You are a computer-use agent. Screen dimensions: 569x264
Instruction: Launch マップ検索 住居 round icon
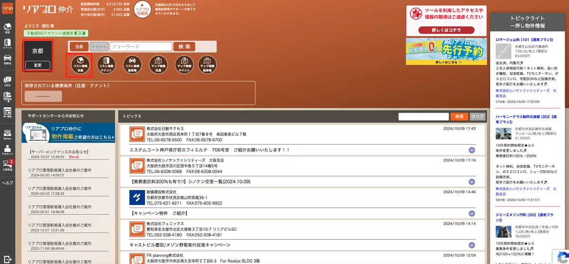tap(159, 65)
